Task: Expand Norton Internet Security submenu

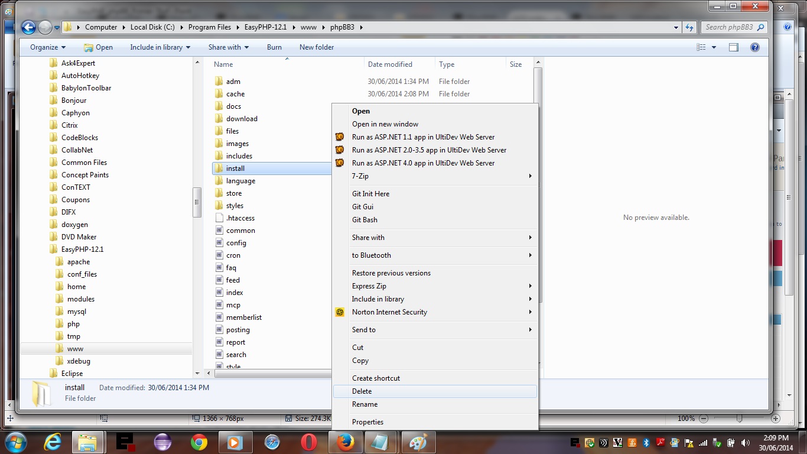Action: (x=435, y=312)
